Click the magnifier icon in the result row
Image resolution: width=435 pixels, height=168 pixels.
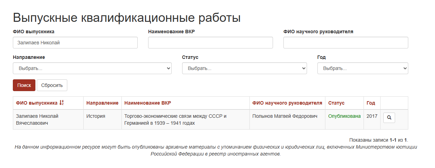[x=389, y=118]
